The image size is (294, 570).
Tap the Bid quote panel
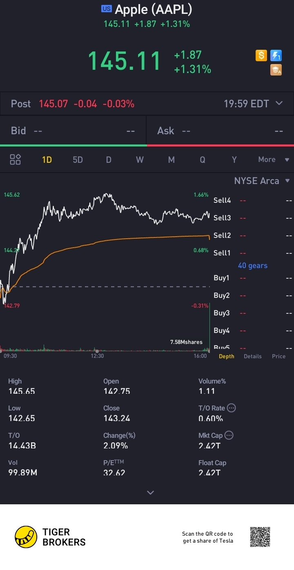[73, 131]
